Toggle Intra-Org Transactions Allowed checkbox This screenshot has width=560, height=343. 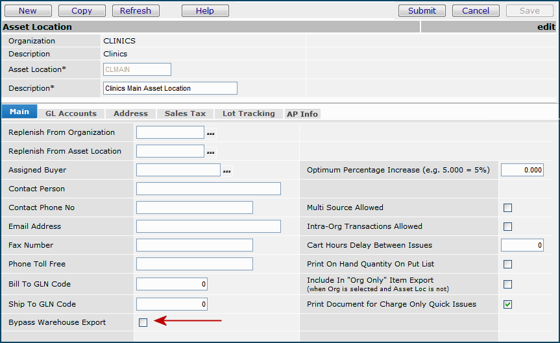tap(507, 226)
